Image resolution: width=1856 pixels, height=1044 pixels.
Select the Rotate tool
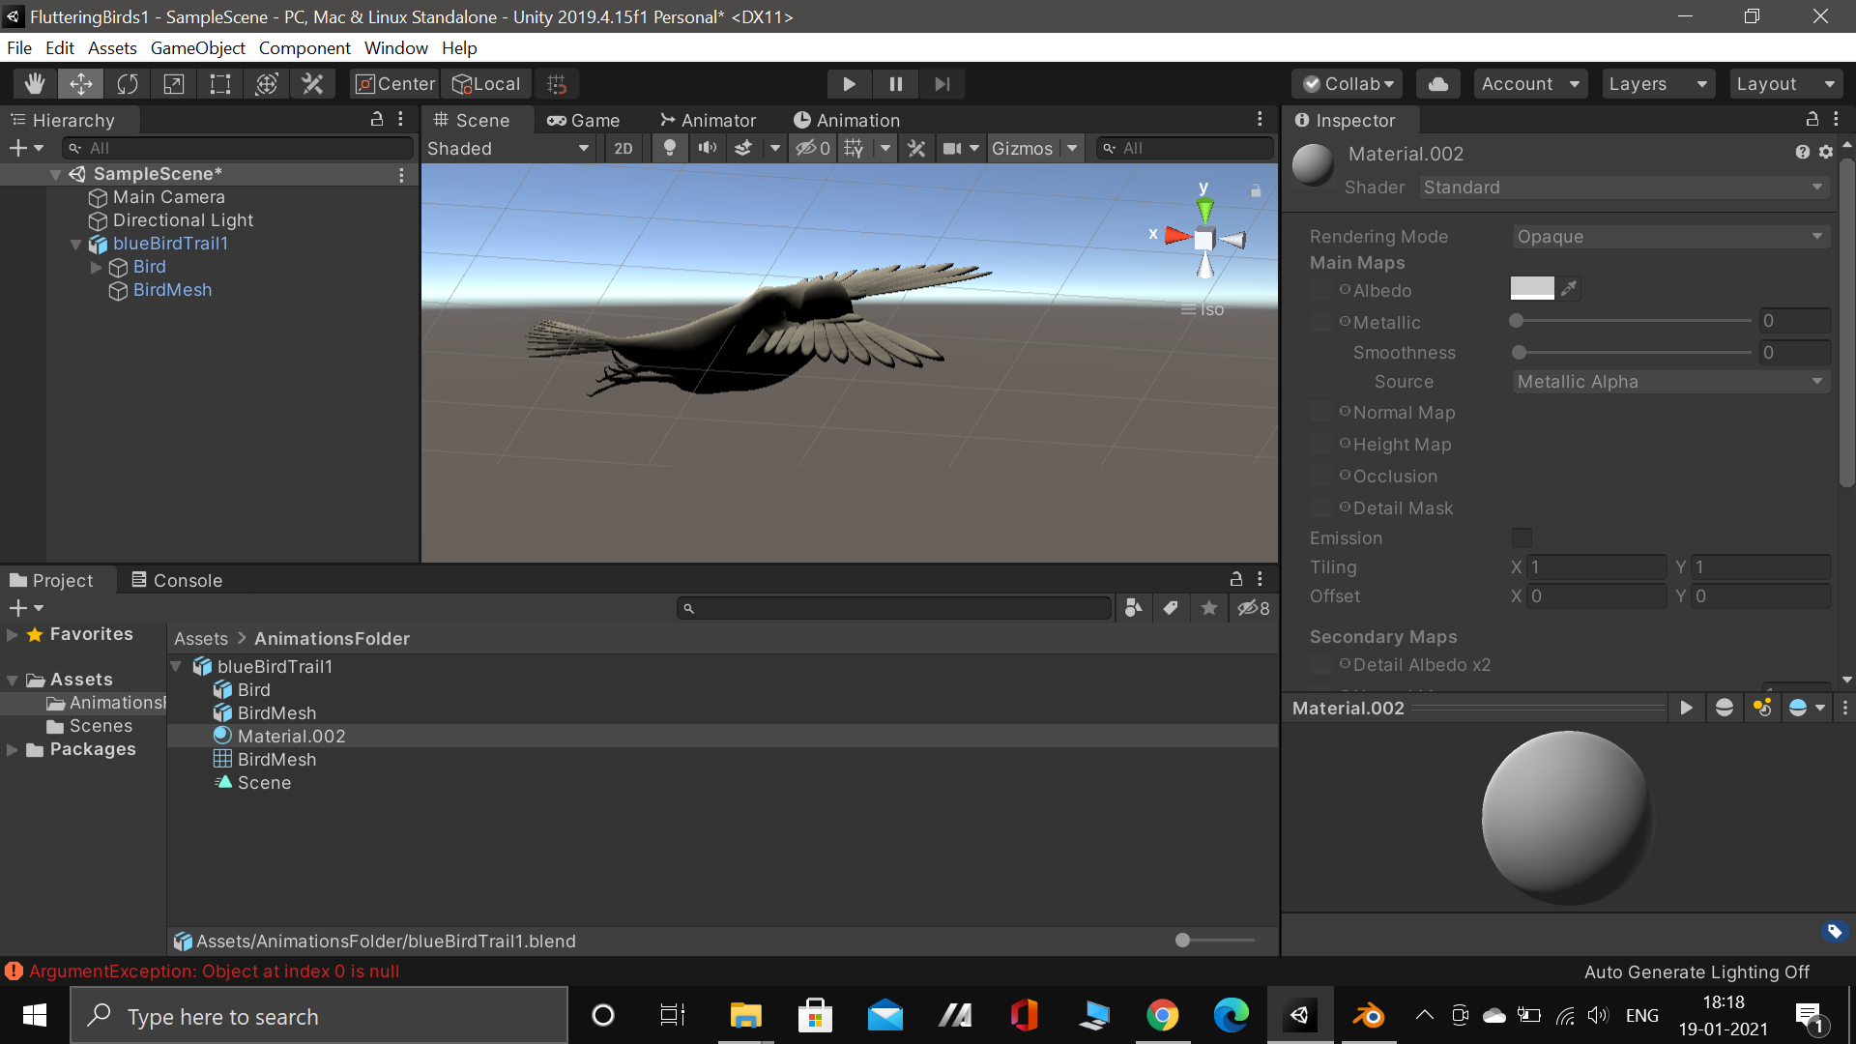[128, 84]
